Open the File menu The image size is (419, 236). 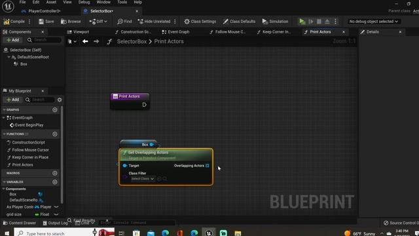pyautogui.click(x=22, y=2)
